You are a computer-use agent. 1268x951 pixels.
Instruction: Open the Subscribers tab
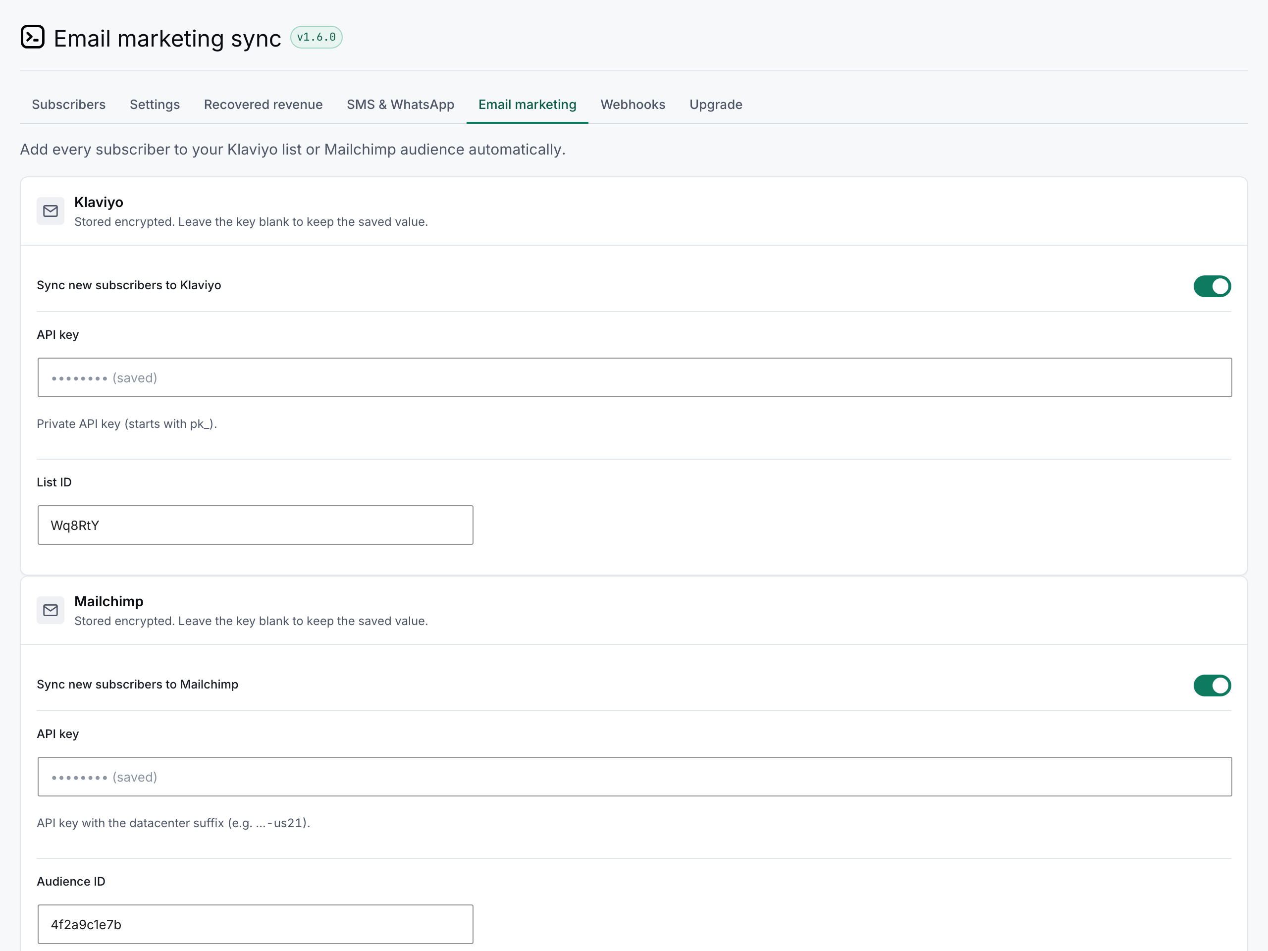[69, 105]
